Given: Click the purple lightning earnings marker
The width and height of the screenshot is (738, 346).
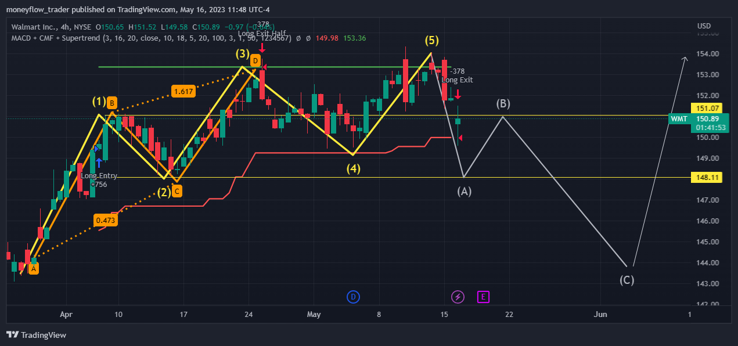Looking at the screenshot, I should pos(458,297).
